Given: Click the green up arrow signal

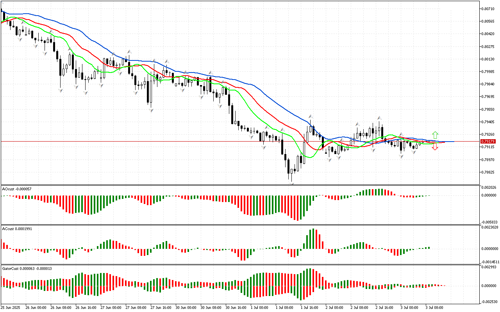Looking at the screenshot, I should [x=435, y=135].
